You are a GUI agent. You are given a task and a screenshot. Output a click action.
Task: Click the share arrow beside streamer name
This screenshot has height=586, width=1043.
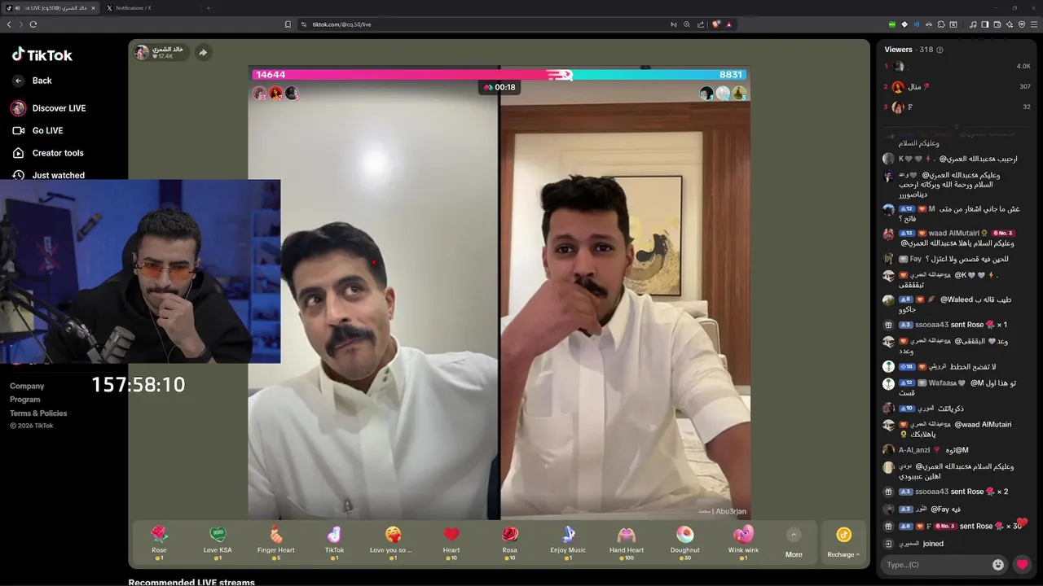pyautogui.click(x=203, y=53)
